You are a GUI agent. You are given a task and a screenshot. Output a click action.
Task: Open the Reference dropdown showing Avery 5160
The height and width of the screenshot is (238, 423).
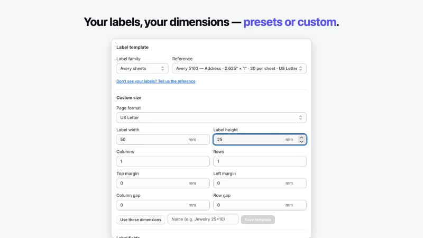pyautogui.click(x=239, y=68)
